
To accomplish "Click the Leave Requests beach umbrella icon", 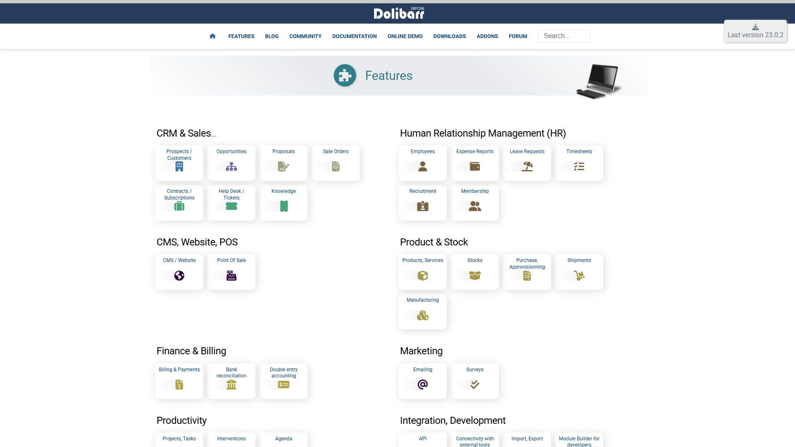I will (527, 166).
